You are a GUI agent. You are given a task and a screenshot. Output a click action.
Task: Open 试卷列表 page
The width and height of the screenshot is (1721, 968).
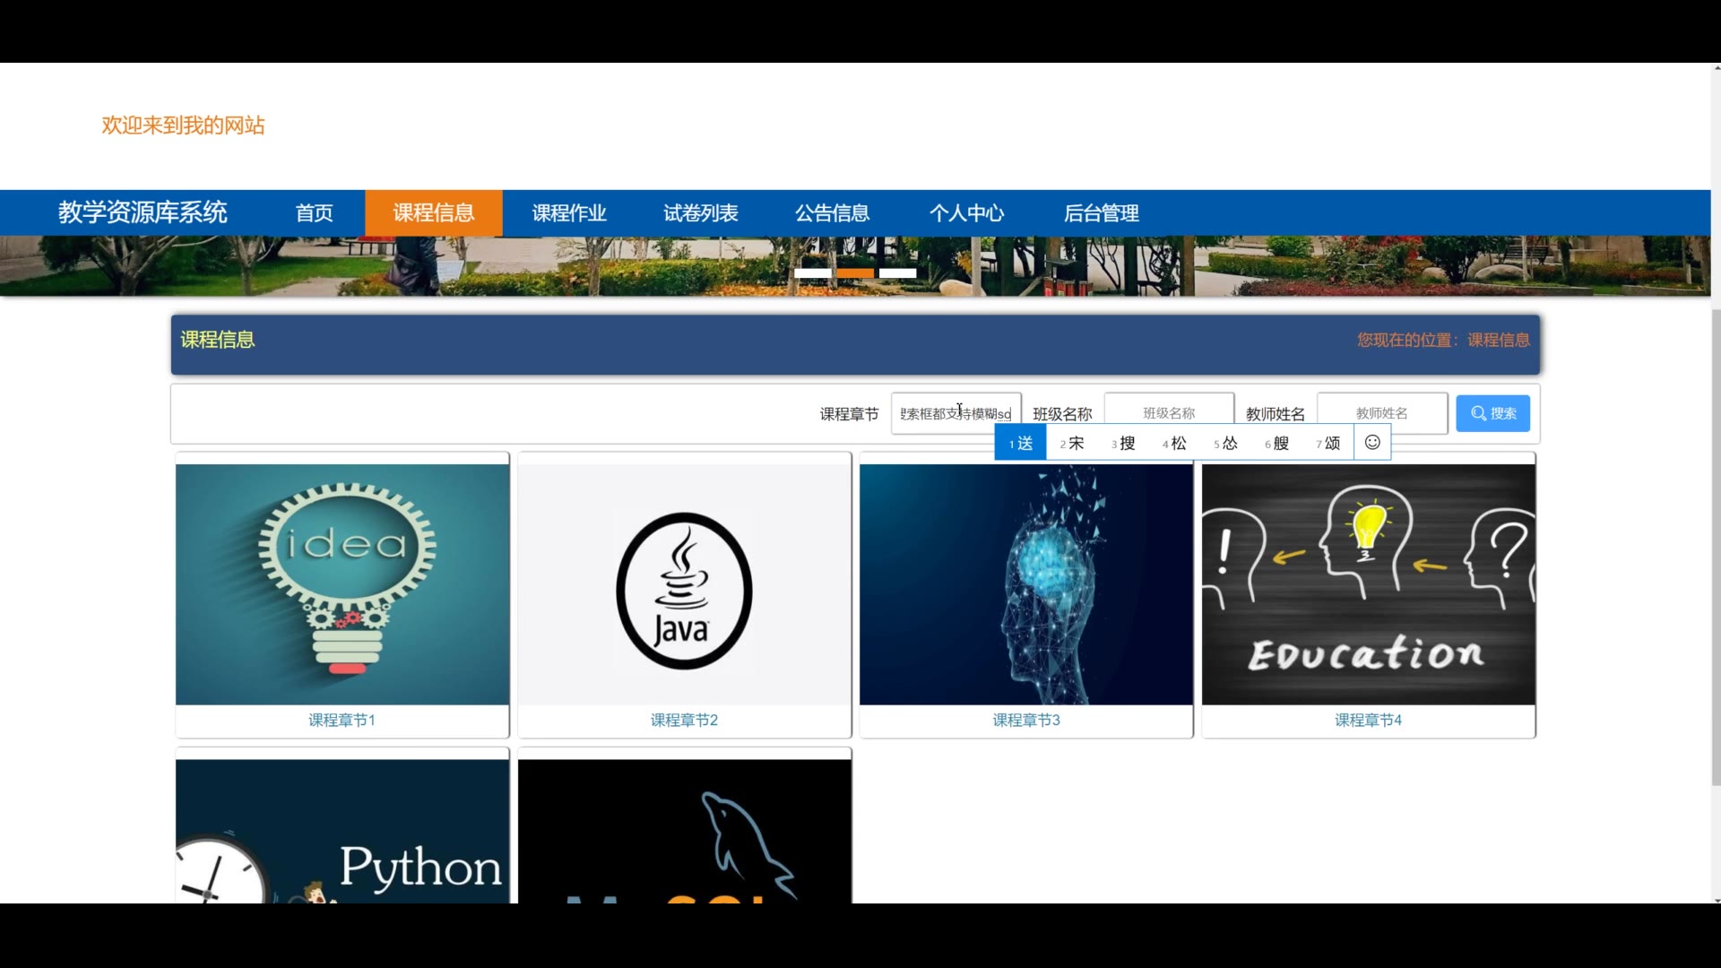[x=700, y=213]
